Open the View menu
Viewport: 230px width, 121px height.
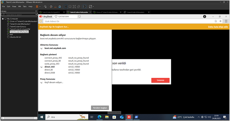(14, 6)
